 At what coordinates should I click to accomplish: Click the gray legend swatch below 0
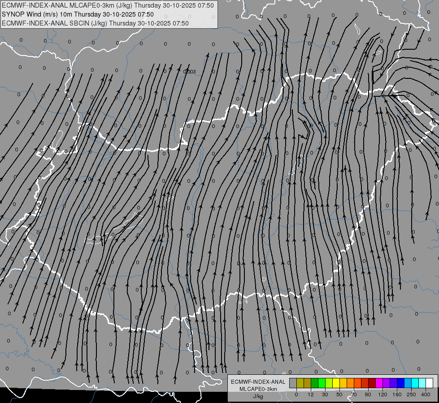pos(293,383)
